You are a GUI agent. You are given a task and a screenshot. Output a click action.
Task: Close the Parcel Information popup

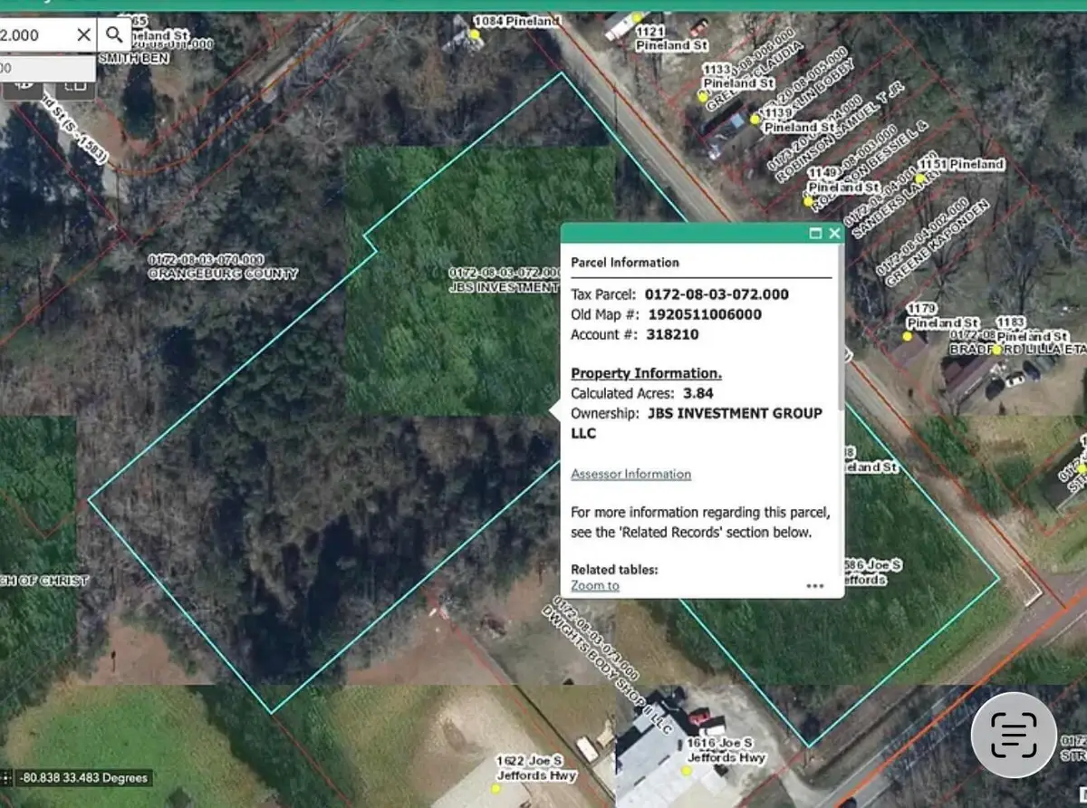point(834,233)
